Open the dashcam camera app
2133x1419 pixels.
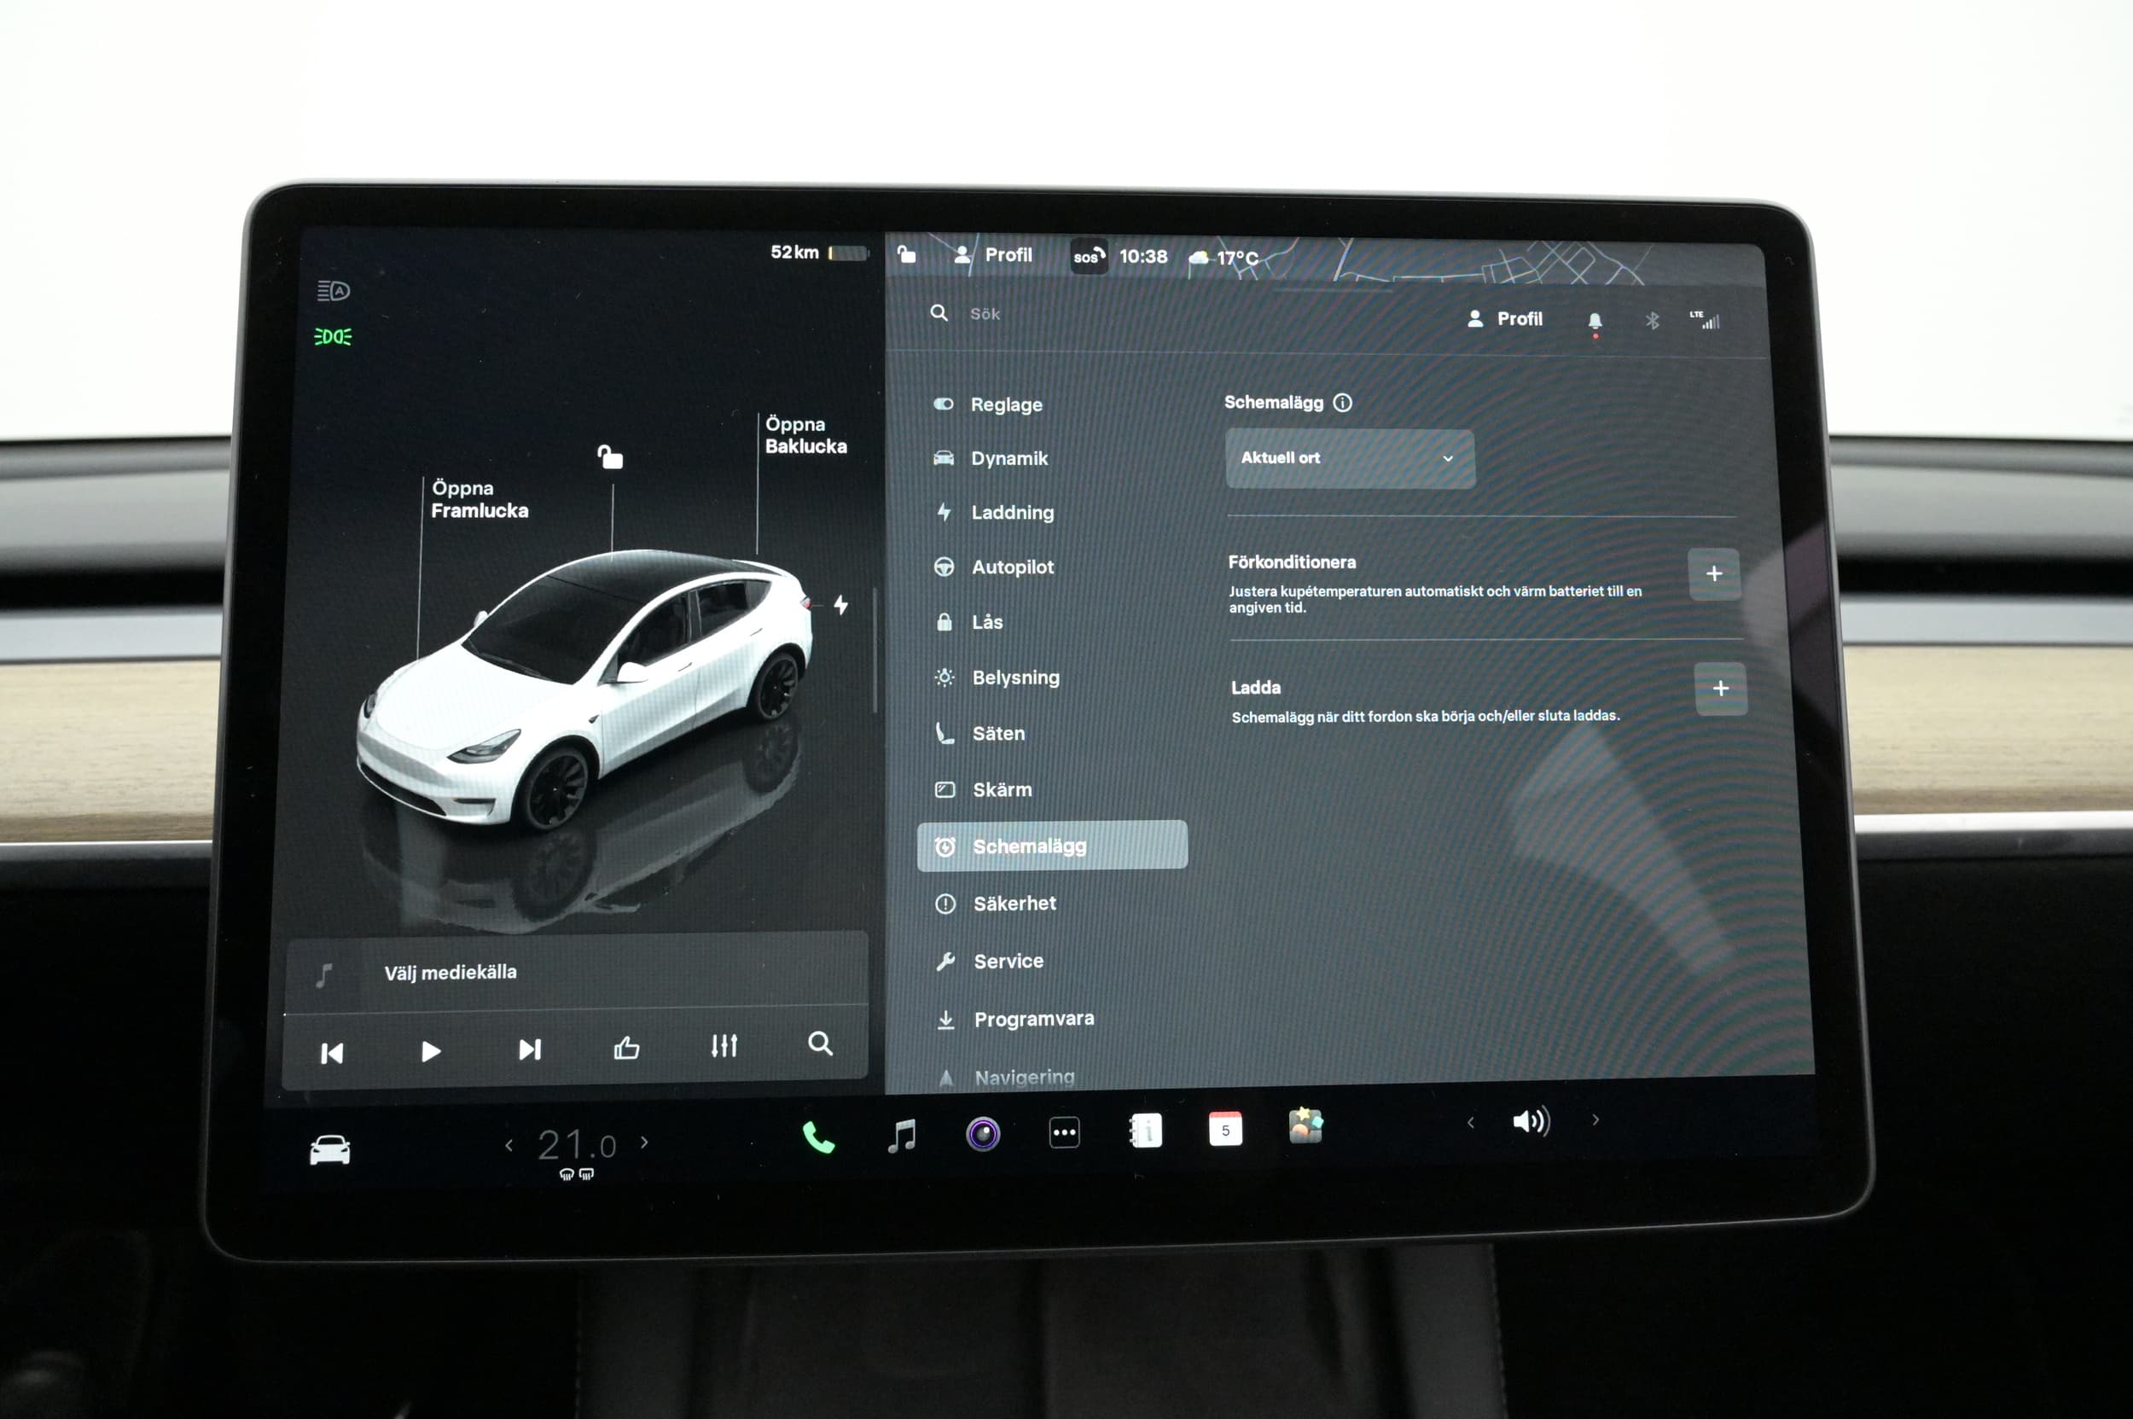click(983, 1133)
